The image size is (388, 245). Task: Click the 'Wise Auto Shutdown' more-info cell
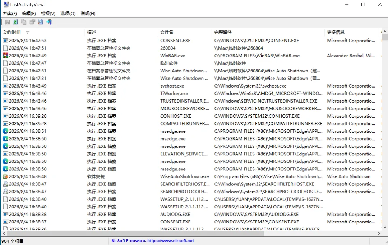(348, 176)
